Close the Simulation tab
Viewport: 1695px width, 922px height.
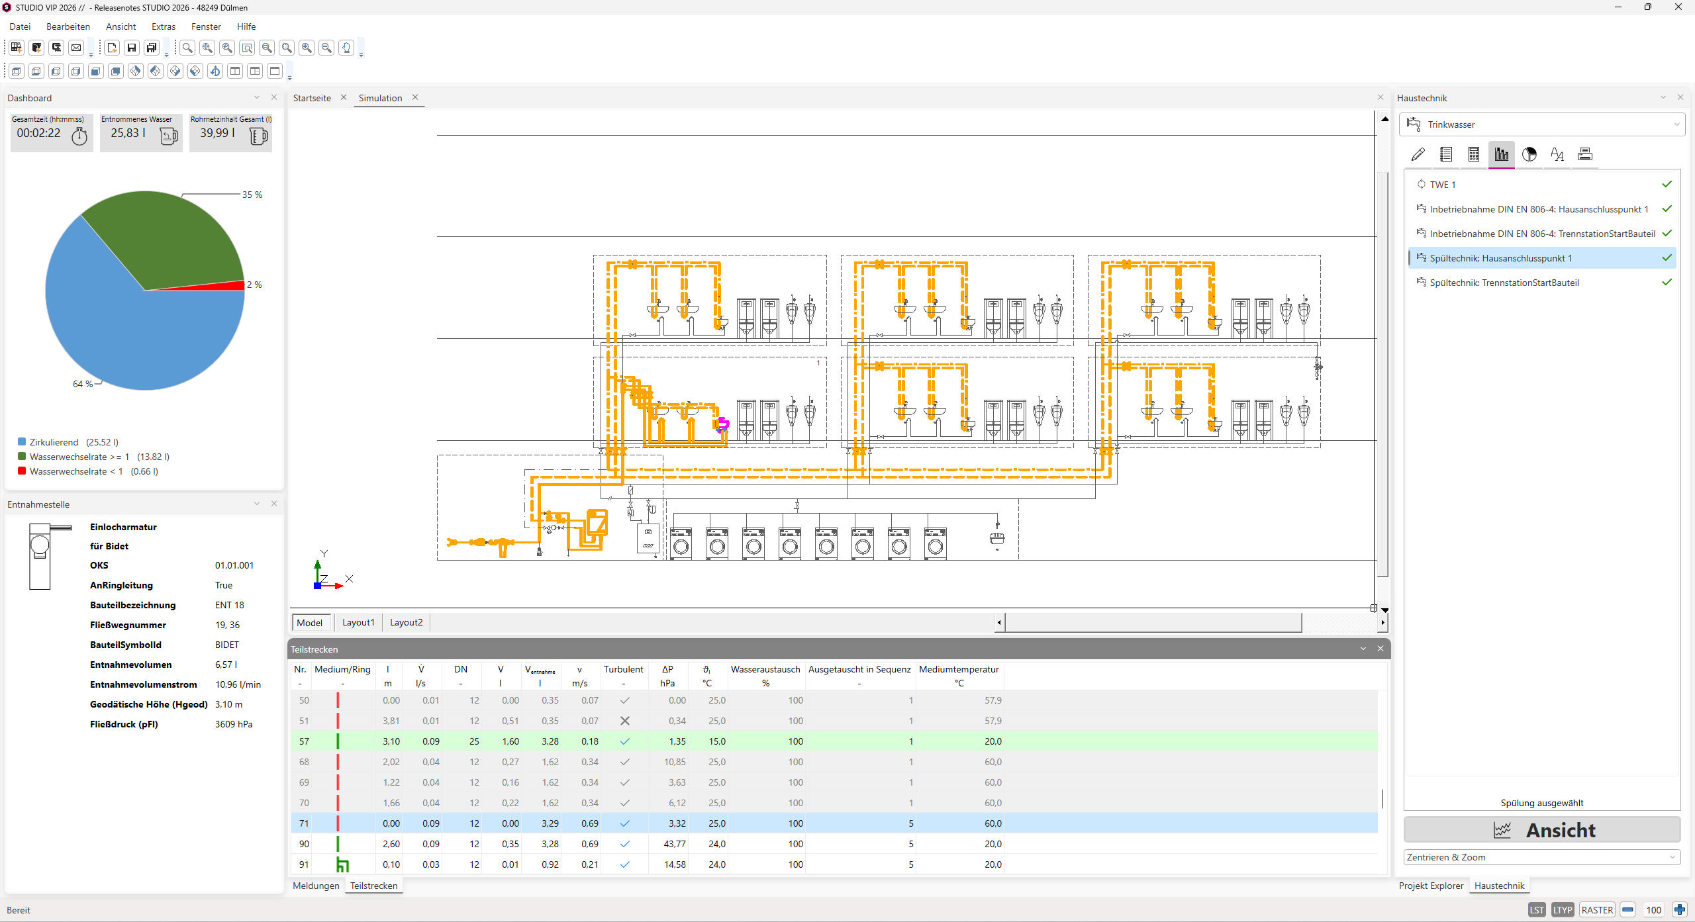click(x=415, y=97)
